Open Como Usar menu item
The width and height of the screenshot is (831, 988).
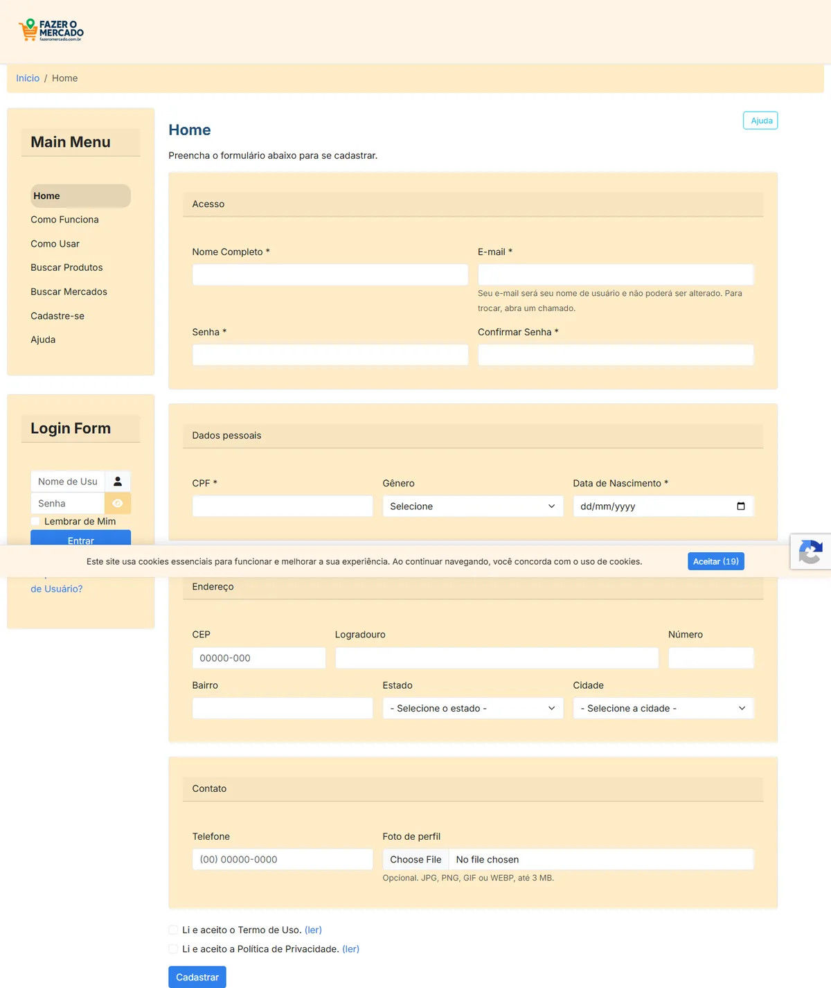[55, 244]
